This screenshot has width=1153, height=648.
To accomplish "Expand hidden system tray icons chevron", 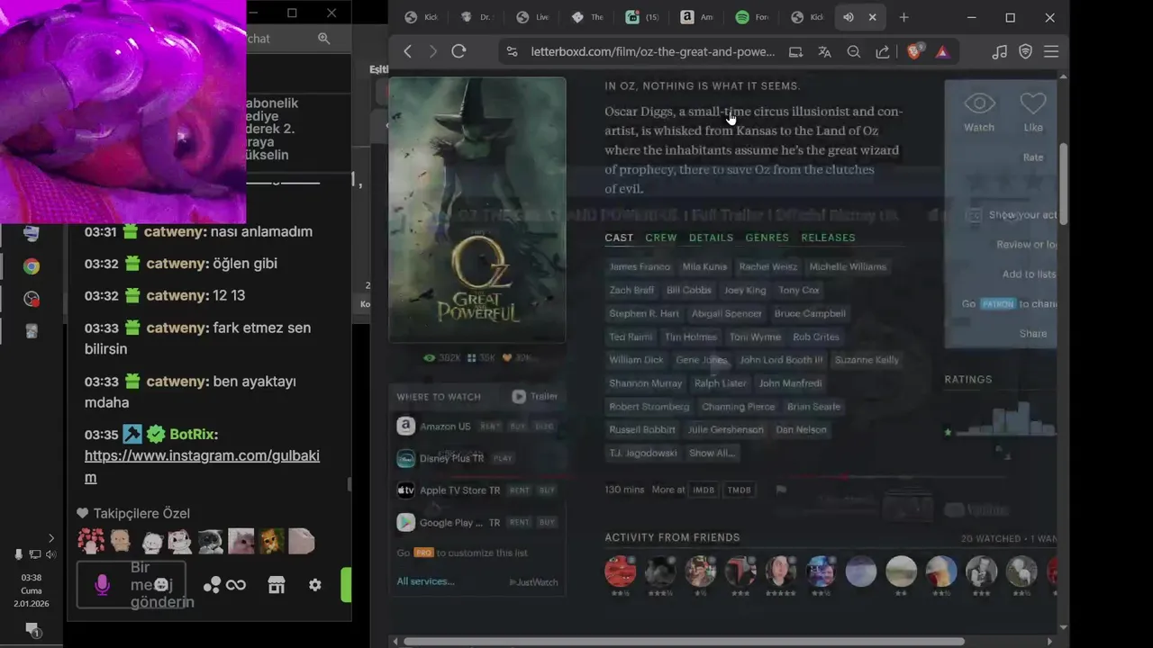I will pyautogui.click(x=50, y=538).
